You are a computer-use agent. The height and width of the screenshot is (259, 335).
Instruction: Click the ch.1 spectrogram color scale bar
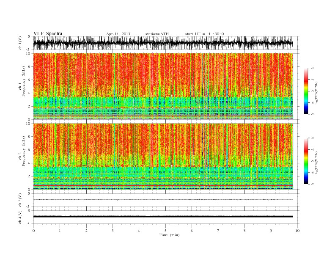point(306,91)
